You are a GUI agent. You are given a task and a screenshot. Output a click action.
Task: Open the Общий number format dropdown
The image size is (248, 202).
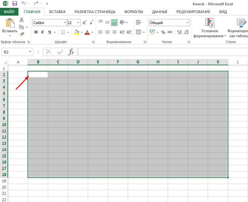[187, 22]
